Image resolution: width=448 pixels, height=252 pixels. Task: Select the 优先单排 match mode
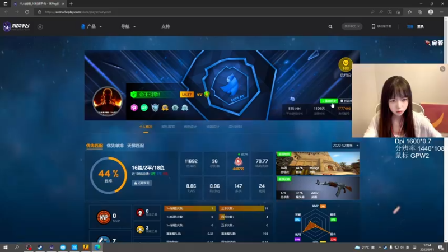coord(115,146)
